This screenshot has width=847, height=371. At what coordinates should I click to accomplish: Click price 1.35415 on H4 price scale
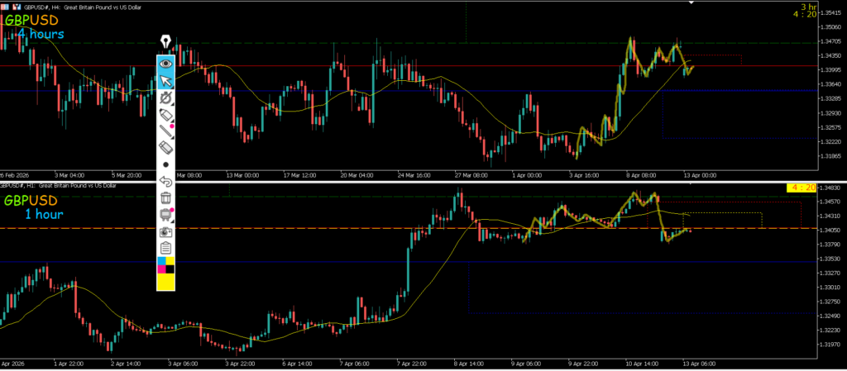click(x=832, y=12)
